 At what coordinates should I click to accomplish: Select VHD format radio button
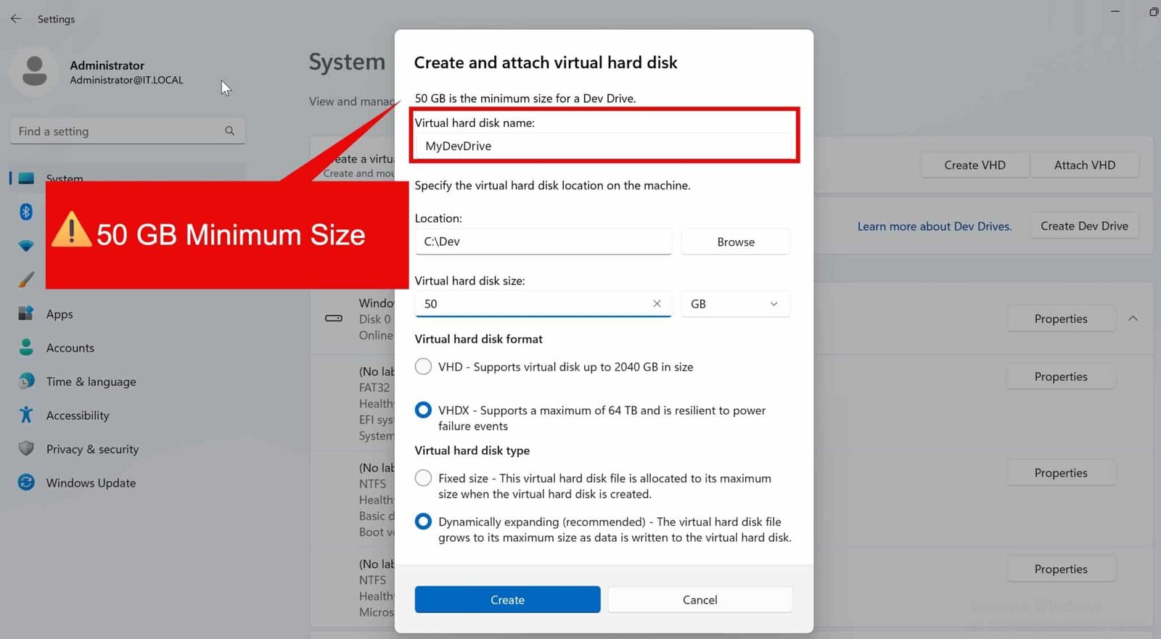(423, 366)
